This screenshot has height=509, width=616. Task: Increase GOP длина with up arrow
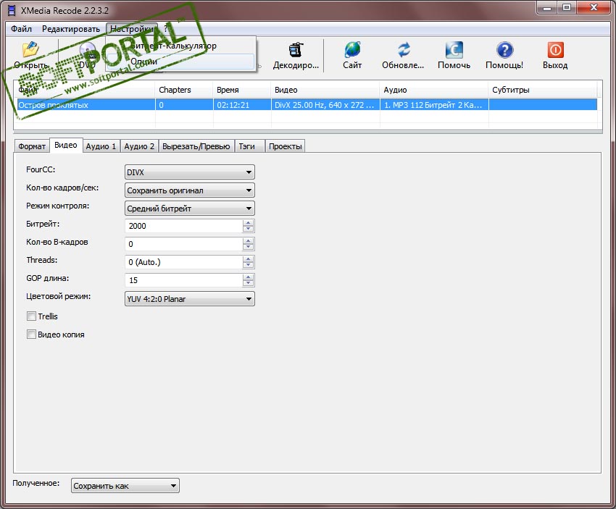click(249, 277)
